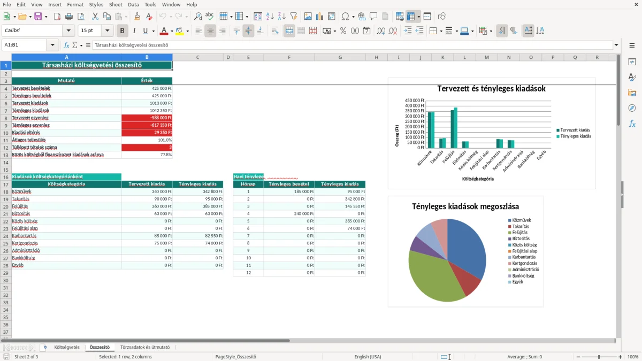The height and width of the screenshot is (361, 642).
Task: Open Find & Replace
Action: coord(198,17)
